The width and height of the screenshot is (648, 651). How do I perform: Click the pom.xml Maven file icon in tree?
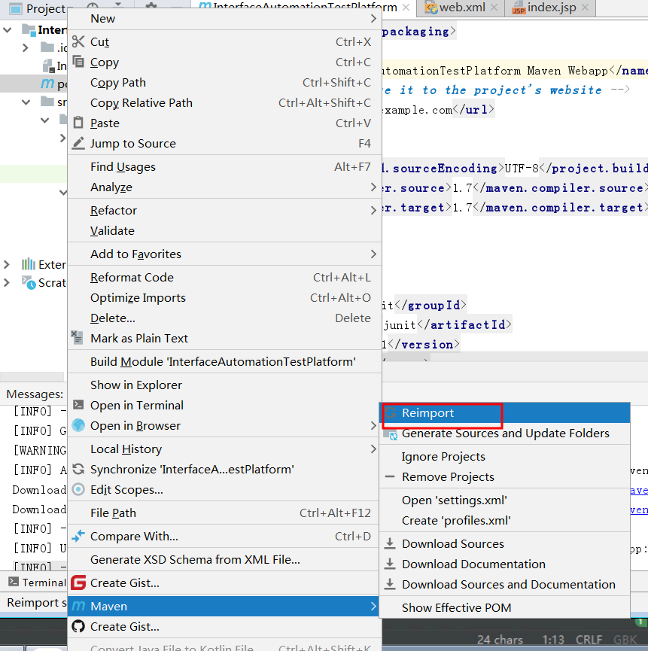pyautogui.click(x=47, y=84)
